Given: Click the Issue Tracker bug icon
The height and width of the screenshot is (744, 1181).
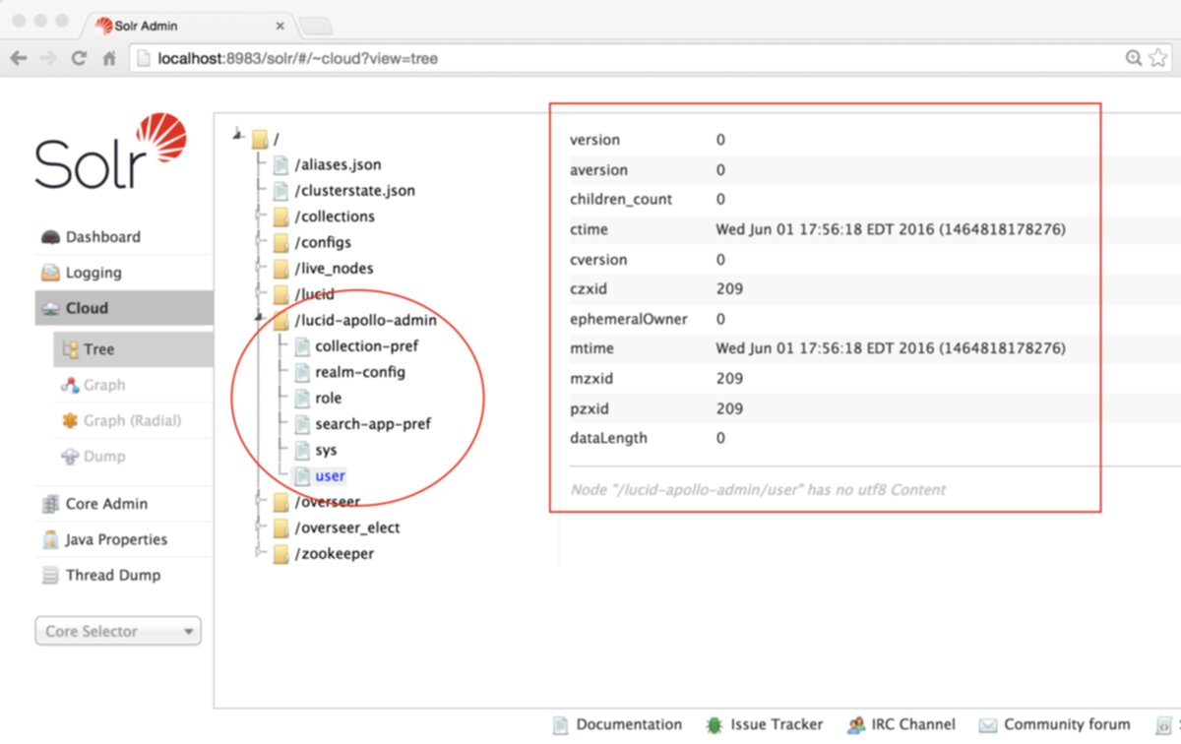Looking at the screenshot, I should pos(714,725).
